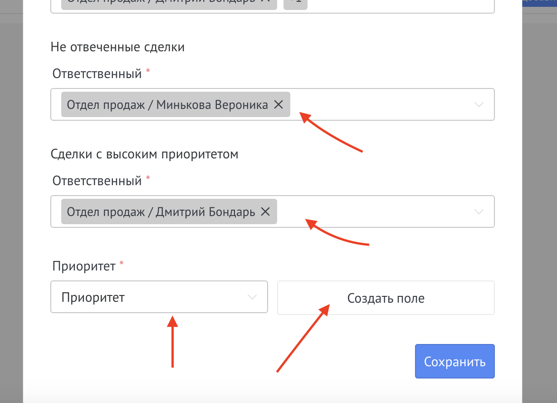Click Ответственный label above Минькова Вероника field
The height and width of the screenshot is (403, 557).
97,74
